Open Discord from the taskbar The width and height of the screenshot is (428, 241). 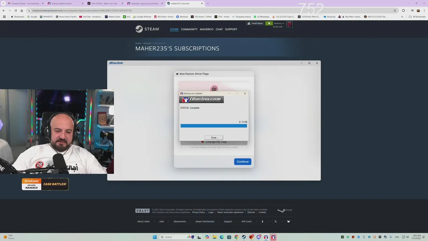click(x=258, y=237)
